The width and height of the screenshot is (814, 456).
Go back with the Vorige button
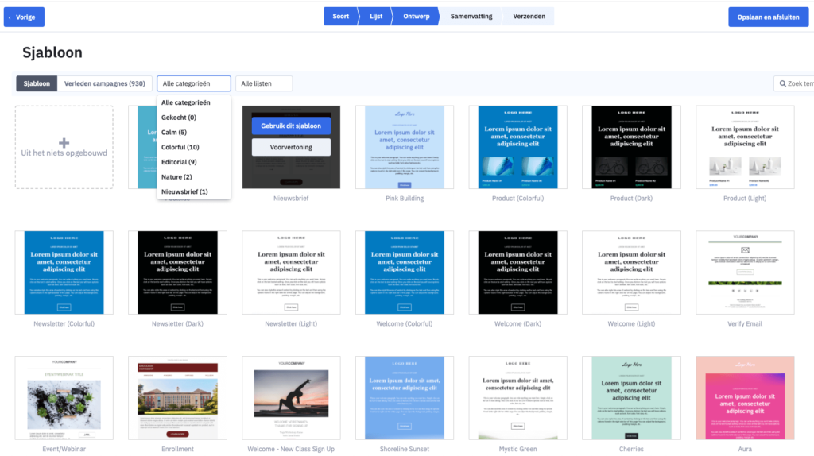coord(24,17)
